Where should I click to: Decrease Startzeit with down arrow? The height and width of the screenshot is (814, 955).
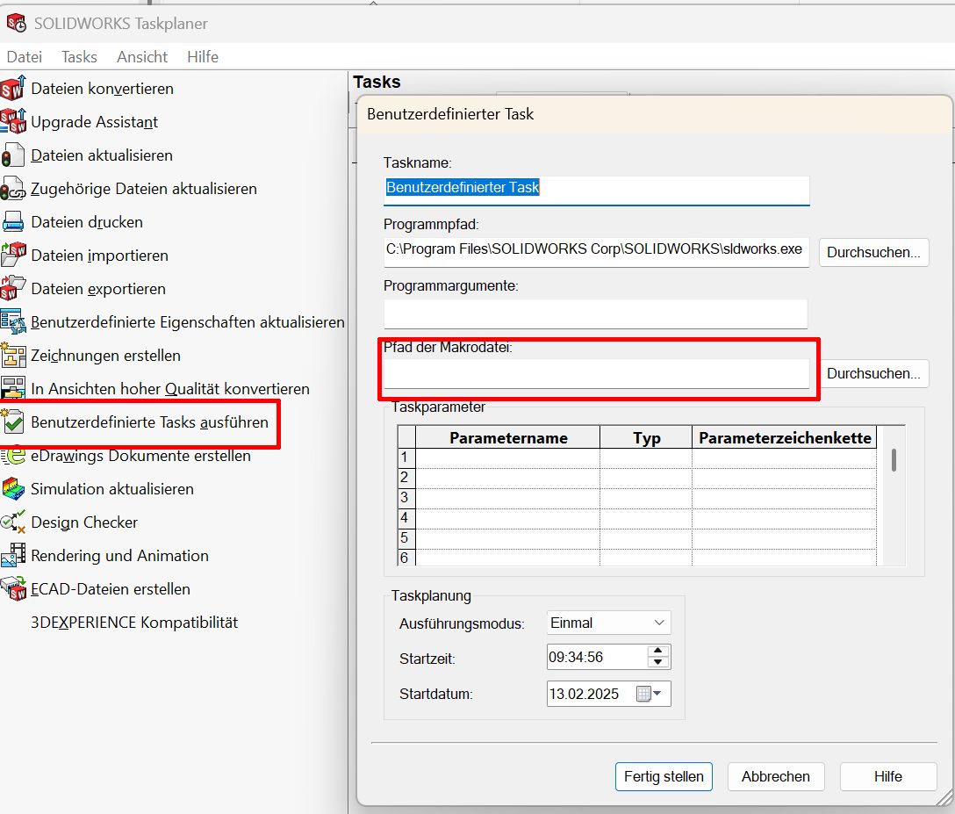tap(657, 662)
